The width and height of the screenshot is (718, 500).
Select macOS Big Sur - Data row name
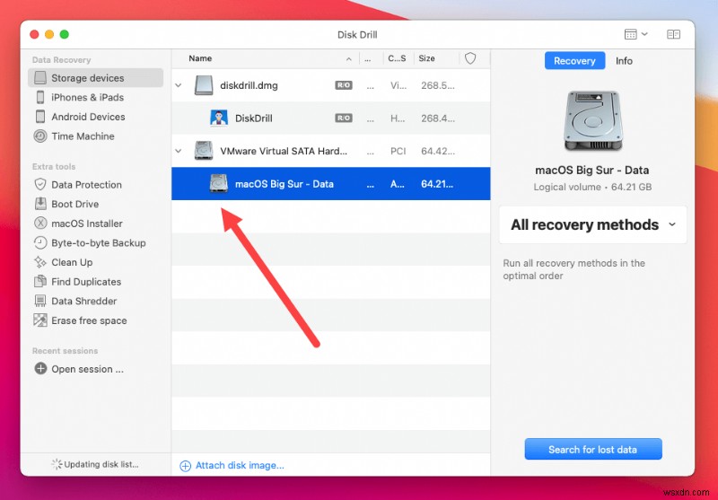pos(284,184)
